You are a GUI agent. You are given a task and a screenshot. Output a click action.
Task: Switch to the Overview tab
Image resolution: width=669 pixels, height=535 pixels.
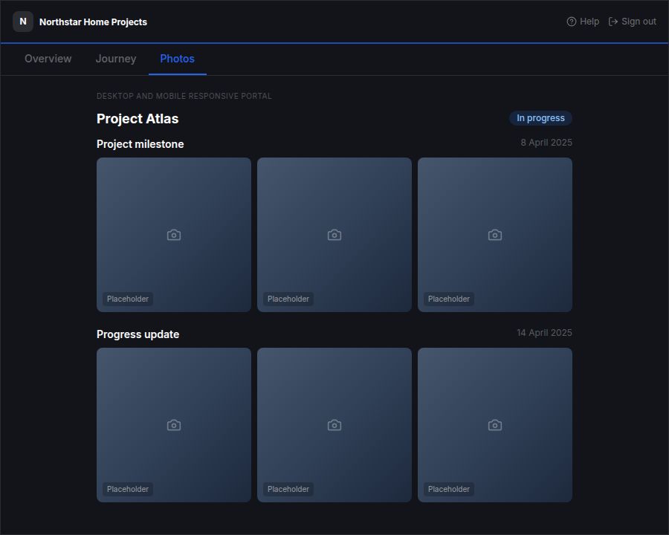(x=48, y=59)
